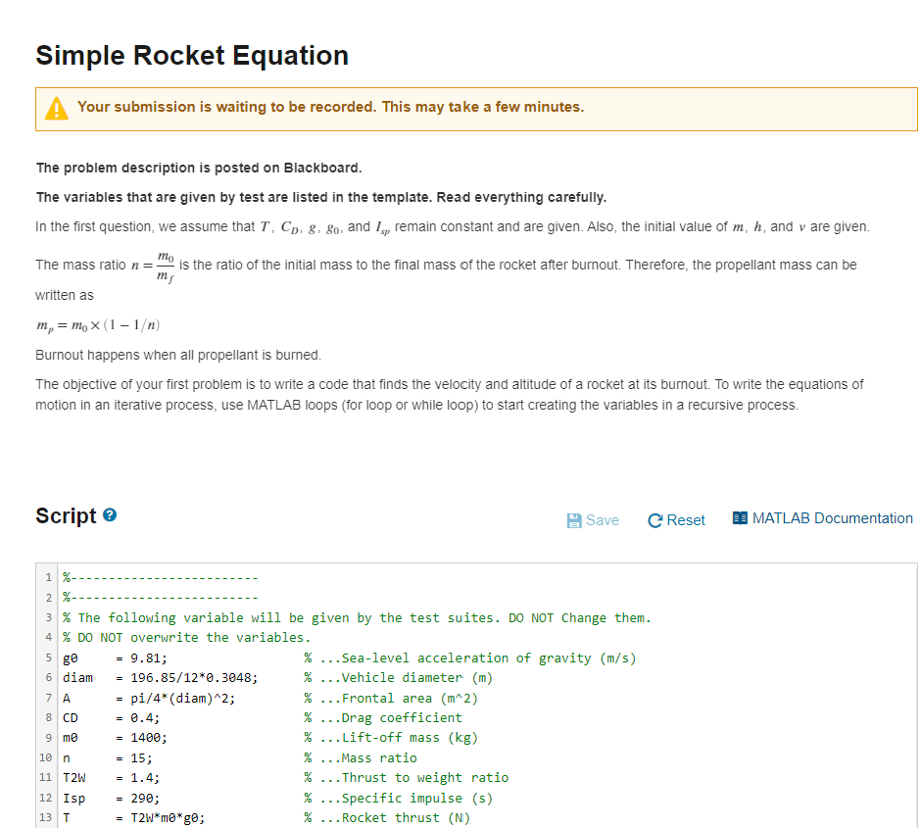Screen dimensions: 921x828
Task: Click the Simple Rocket Equation heading
Action: click(x=191, y=56)
